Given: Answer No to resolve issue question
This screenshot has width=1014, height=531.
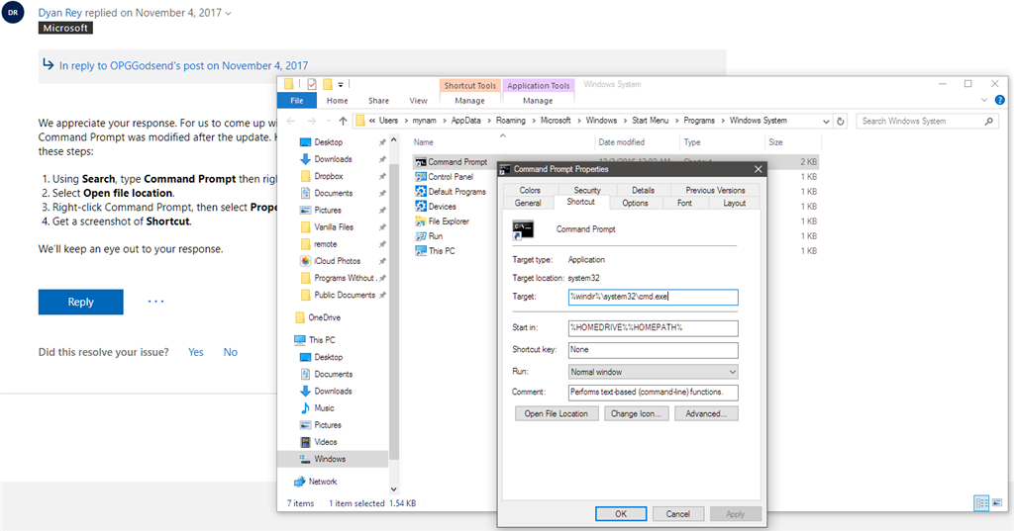Looking at the screenshot, I should tap(230, 352).
